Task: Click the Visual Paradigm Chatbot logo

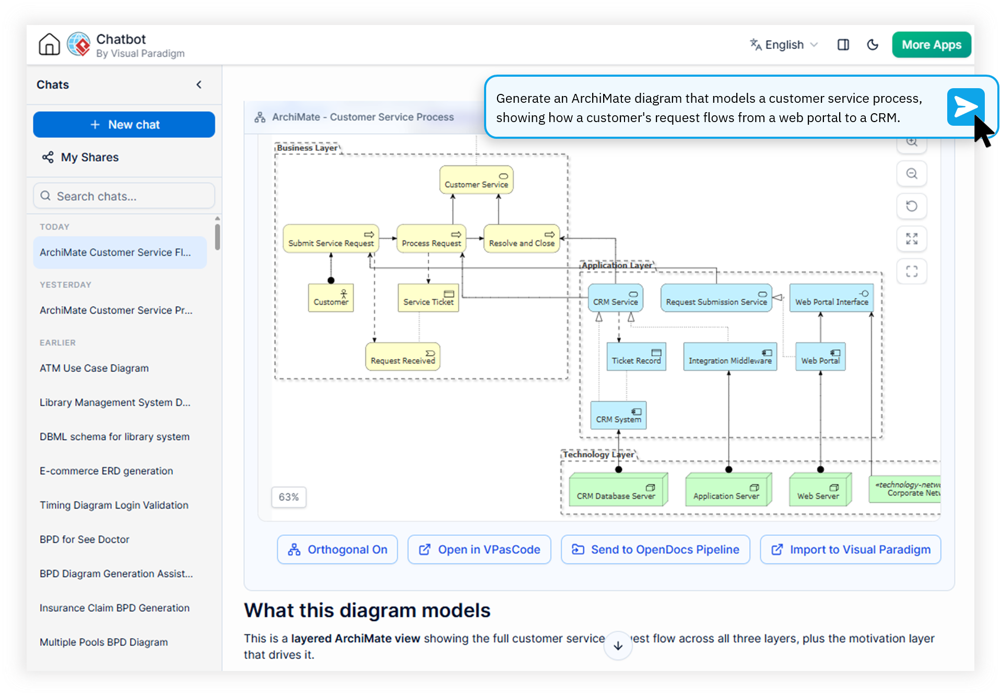Action: click(79, 44)
